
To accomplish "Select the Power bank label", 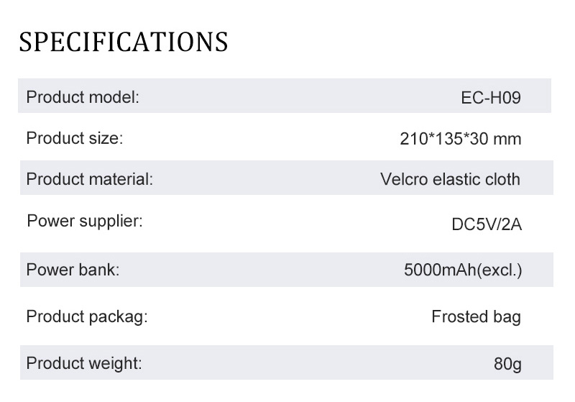I will coord(73,270).
